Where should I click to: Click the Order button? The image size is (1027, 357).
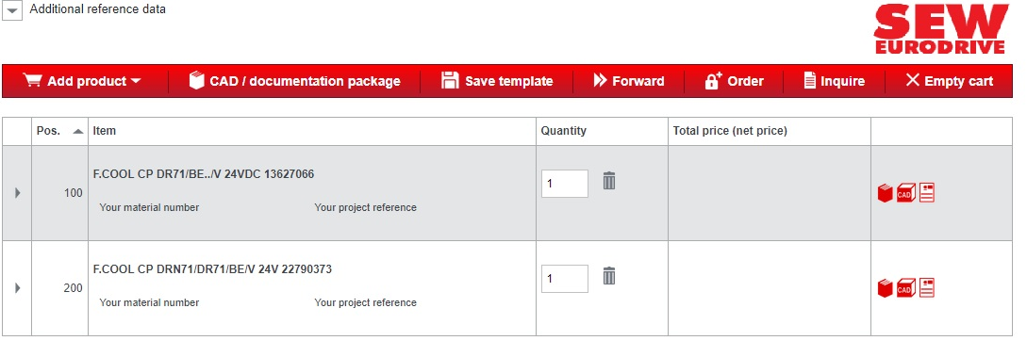pyautogui.click(x=735, y=81)
